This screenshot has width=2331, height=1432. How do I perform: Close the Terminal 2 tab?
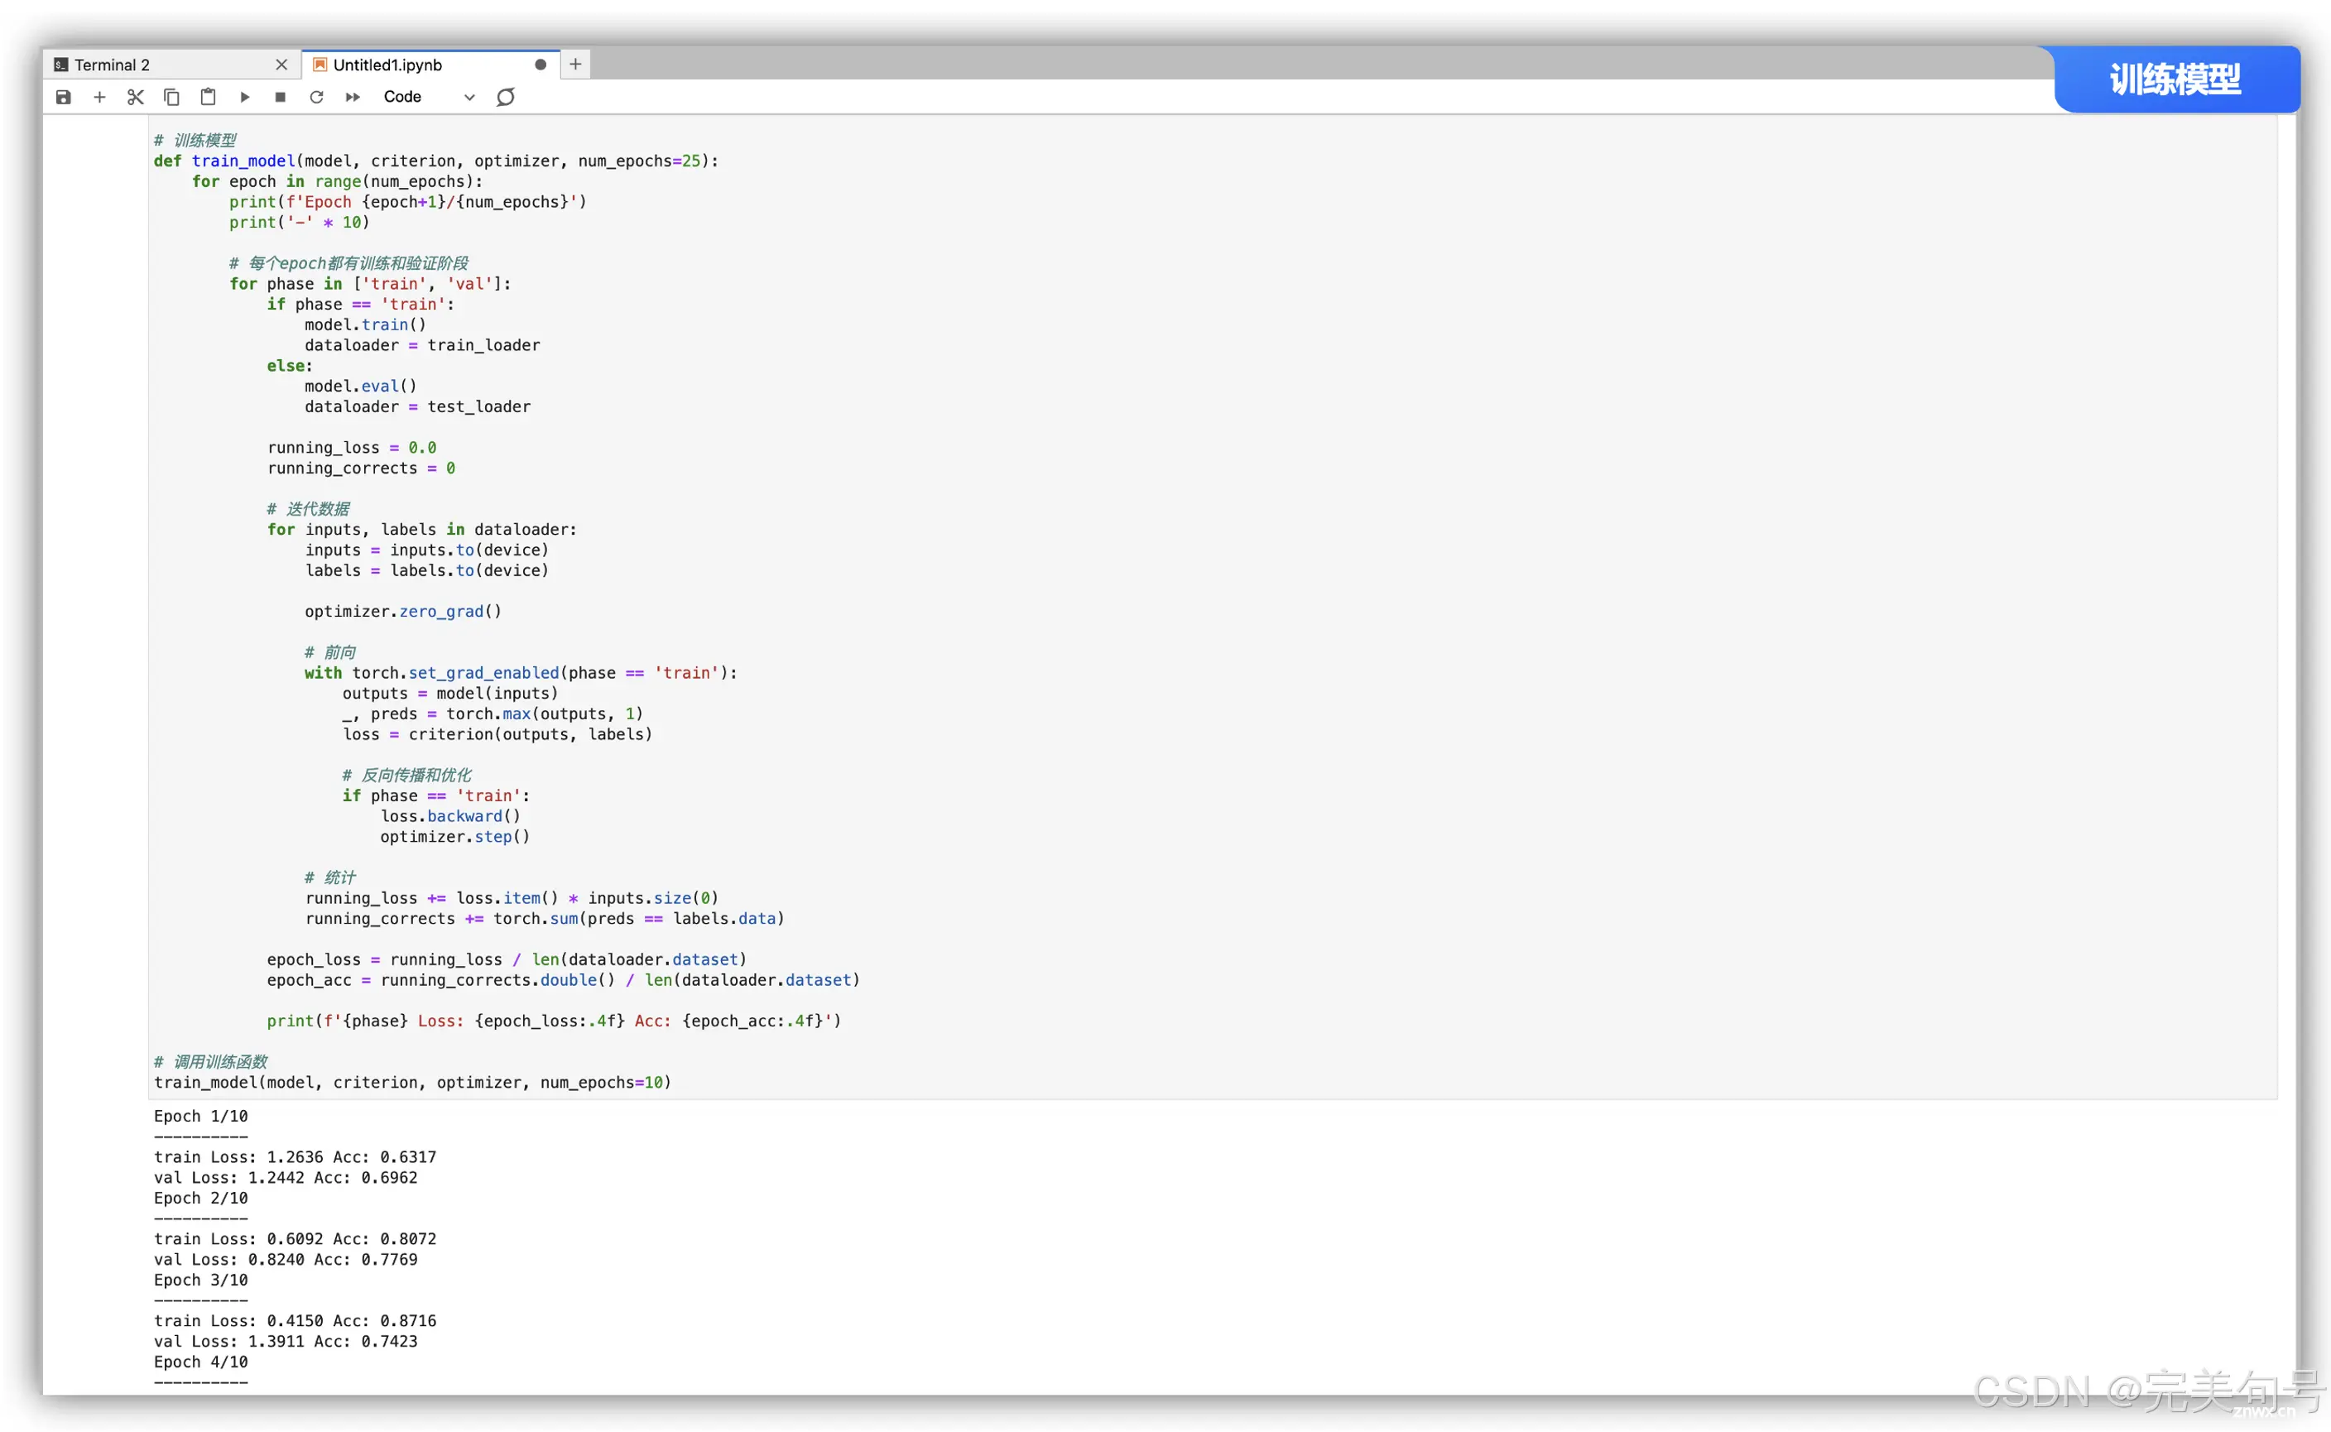point(281,65)
